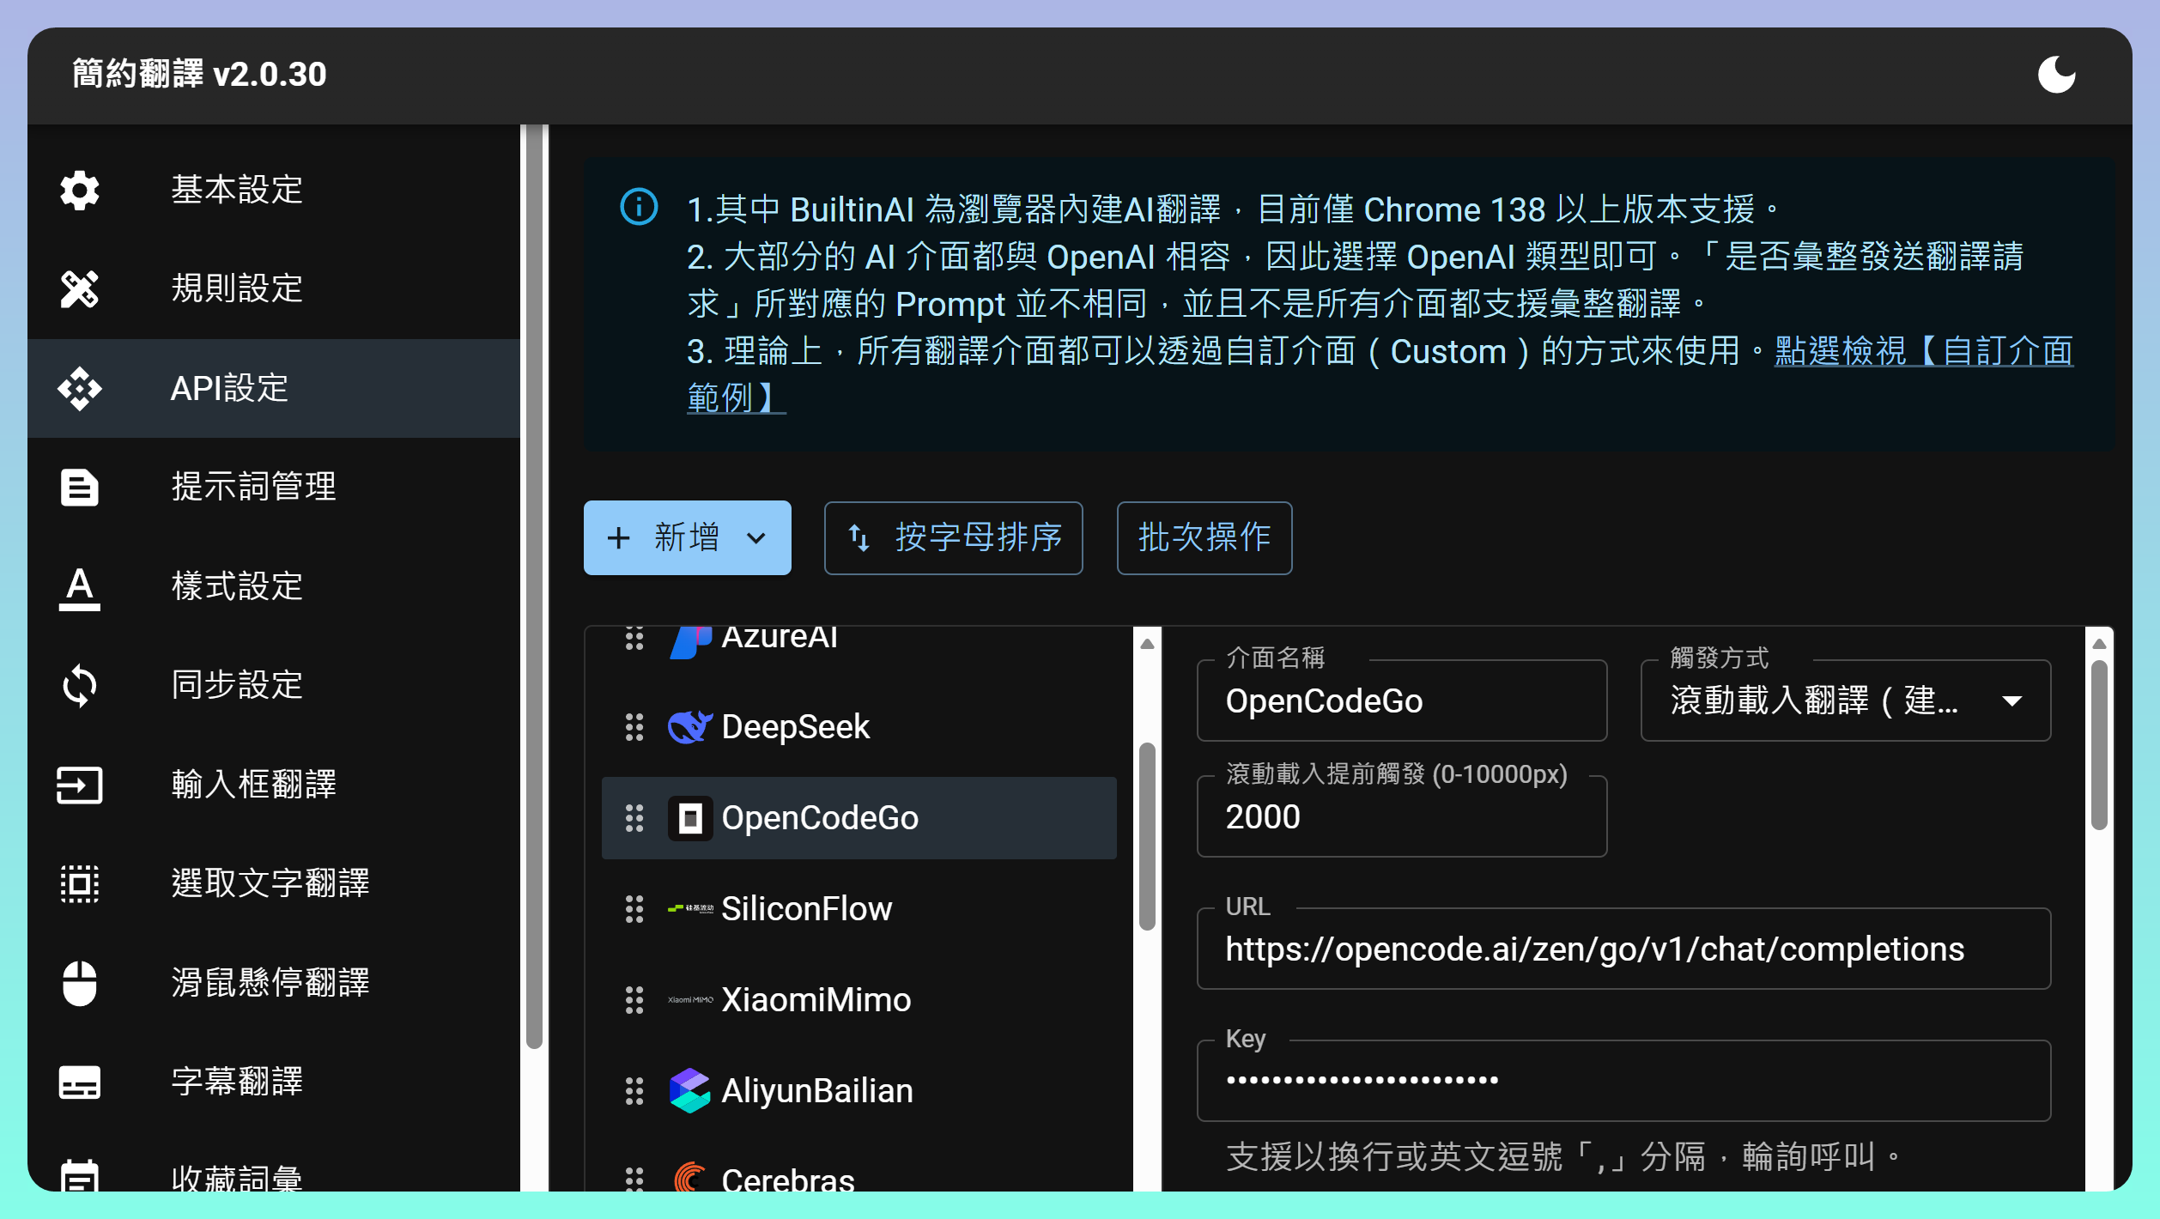Screen dimensions: 2160x1219
Task: Click the drag handle beside OpenCodeGo
Action: (x=634, y=818)
